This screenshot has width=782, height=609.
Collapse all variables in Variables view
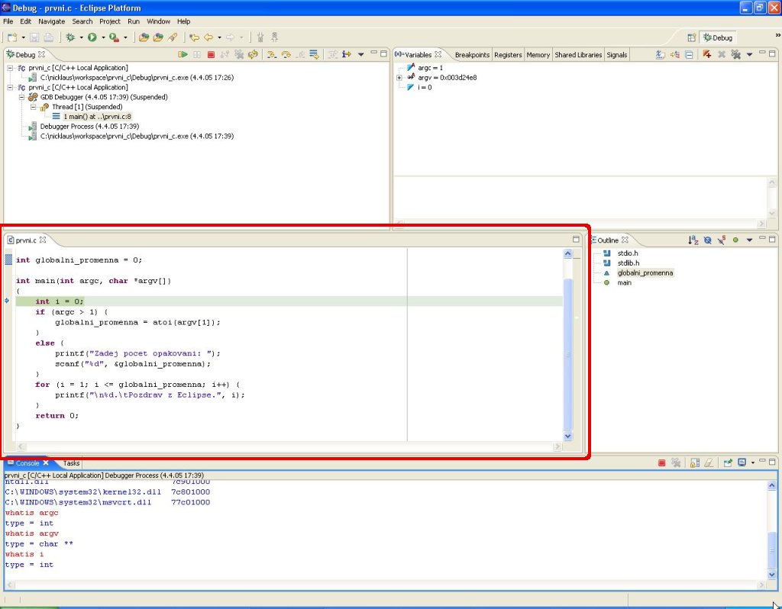click(x=690, y=54)
